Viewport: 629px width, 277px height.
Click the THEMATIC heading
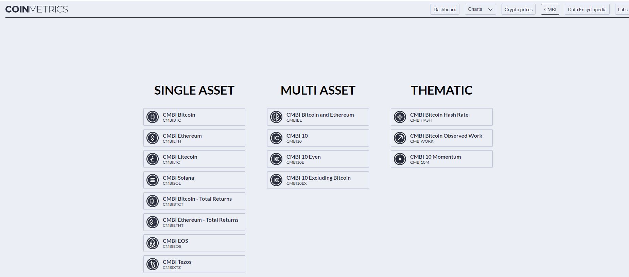(x=442, y=90)
